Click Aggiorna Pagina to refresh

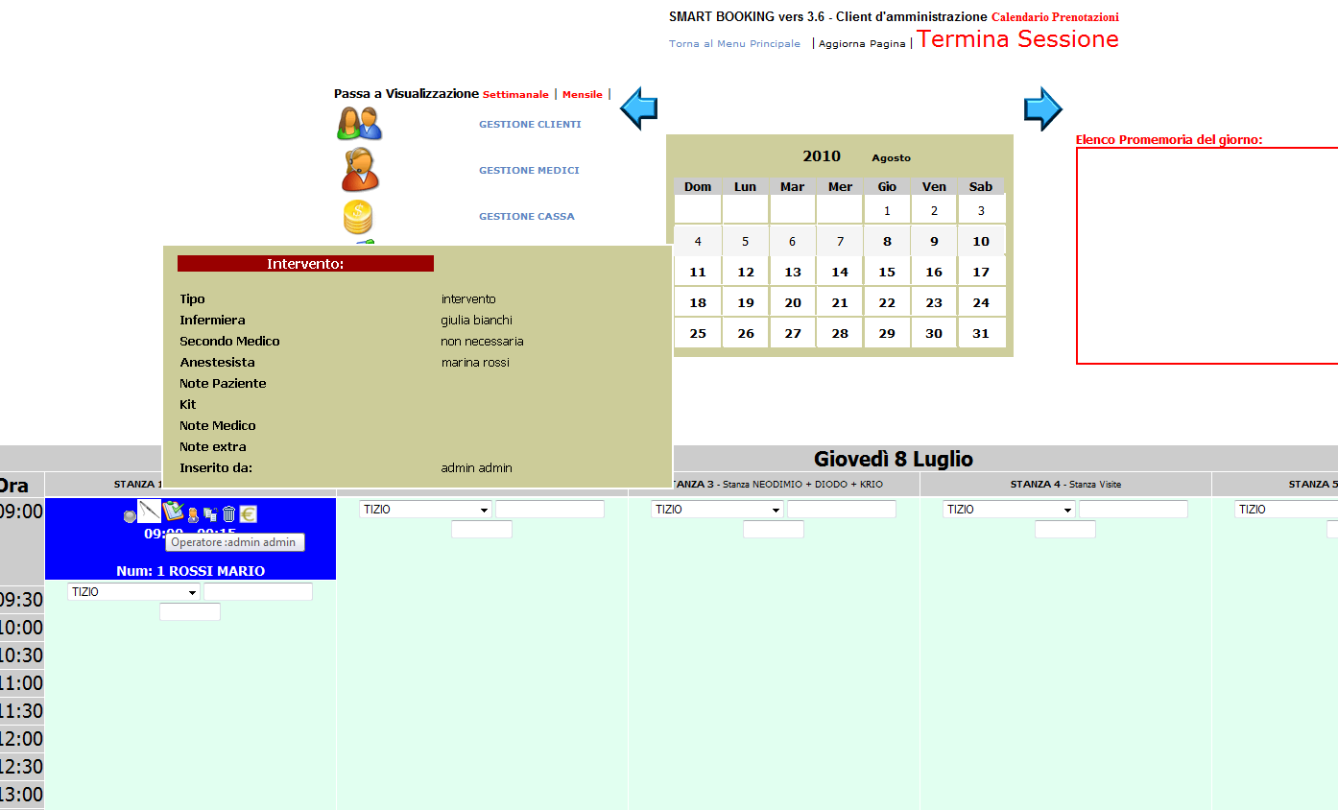click(862, 44)
